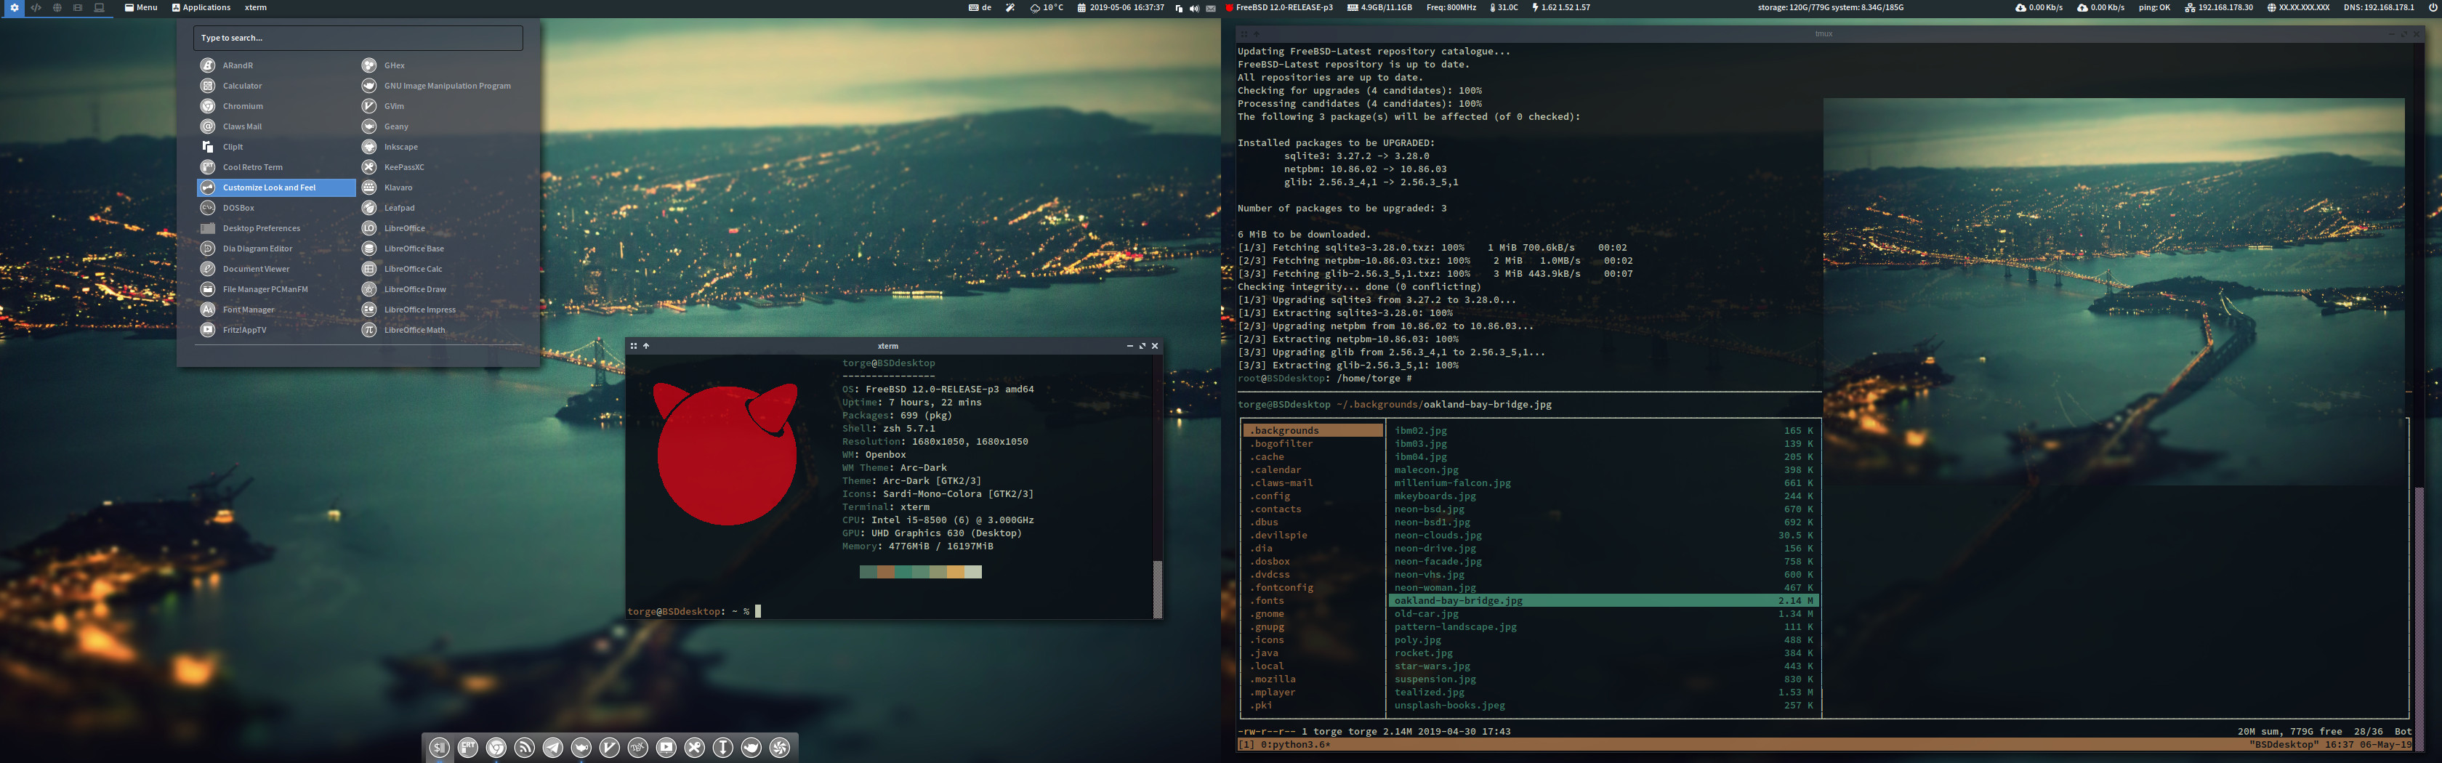This screenshot has width=2442, height=763.
Task: Select Customize Look and Feel entry
Action: (269, 187)
